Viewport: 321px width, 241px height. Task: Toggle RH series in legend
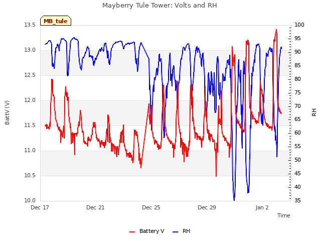click(x=182, y=231)
